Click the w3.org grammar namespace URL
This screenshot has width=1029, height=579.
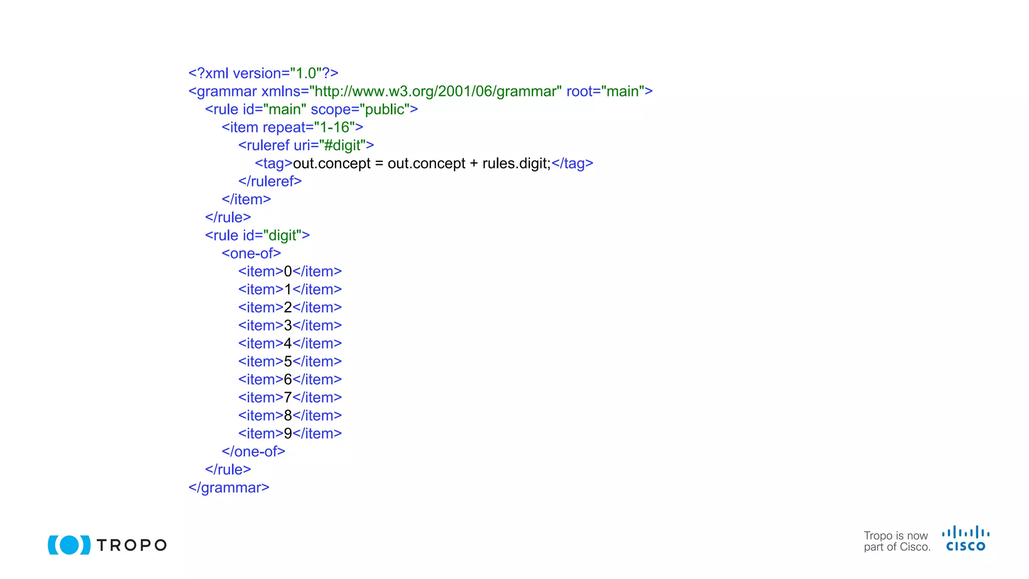[x=435, y=91]
